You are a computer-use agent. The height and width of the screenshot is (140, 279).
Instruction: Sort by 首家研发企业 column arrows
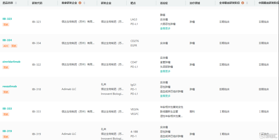(84, 3)
